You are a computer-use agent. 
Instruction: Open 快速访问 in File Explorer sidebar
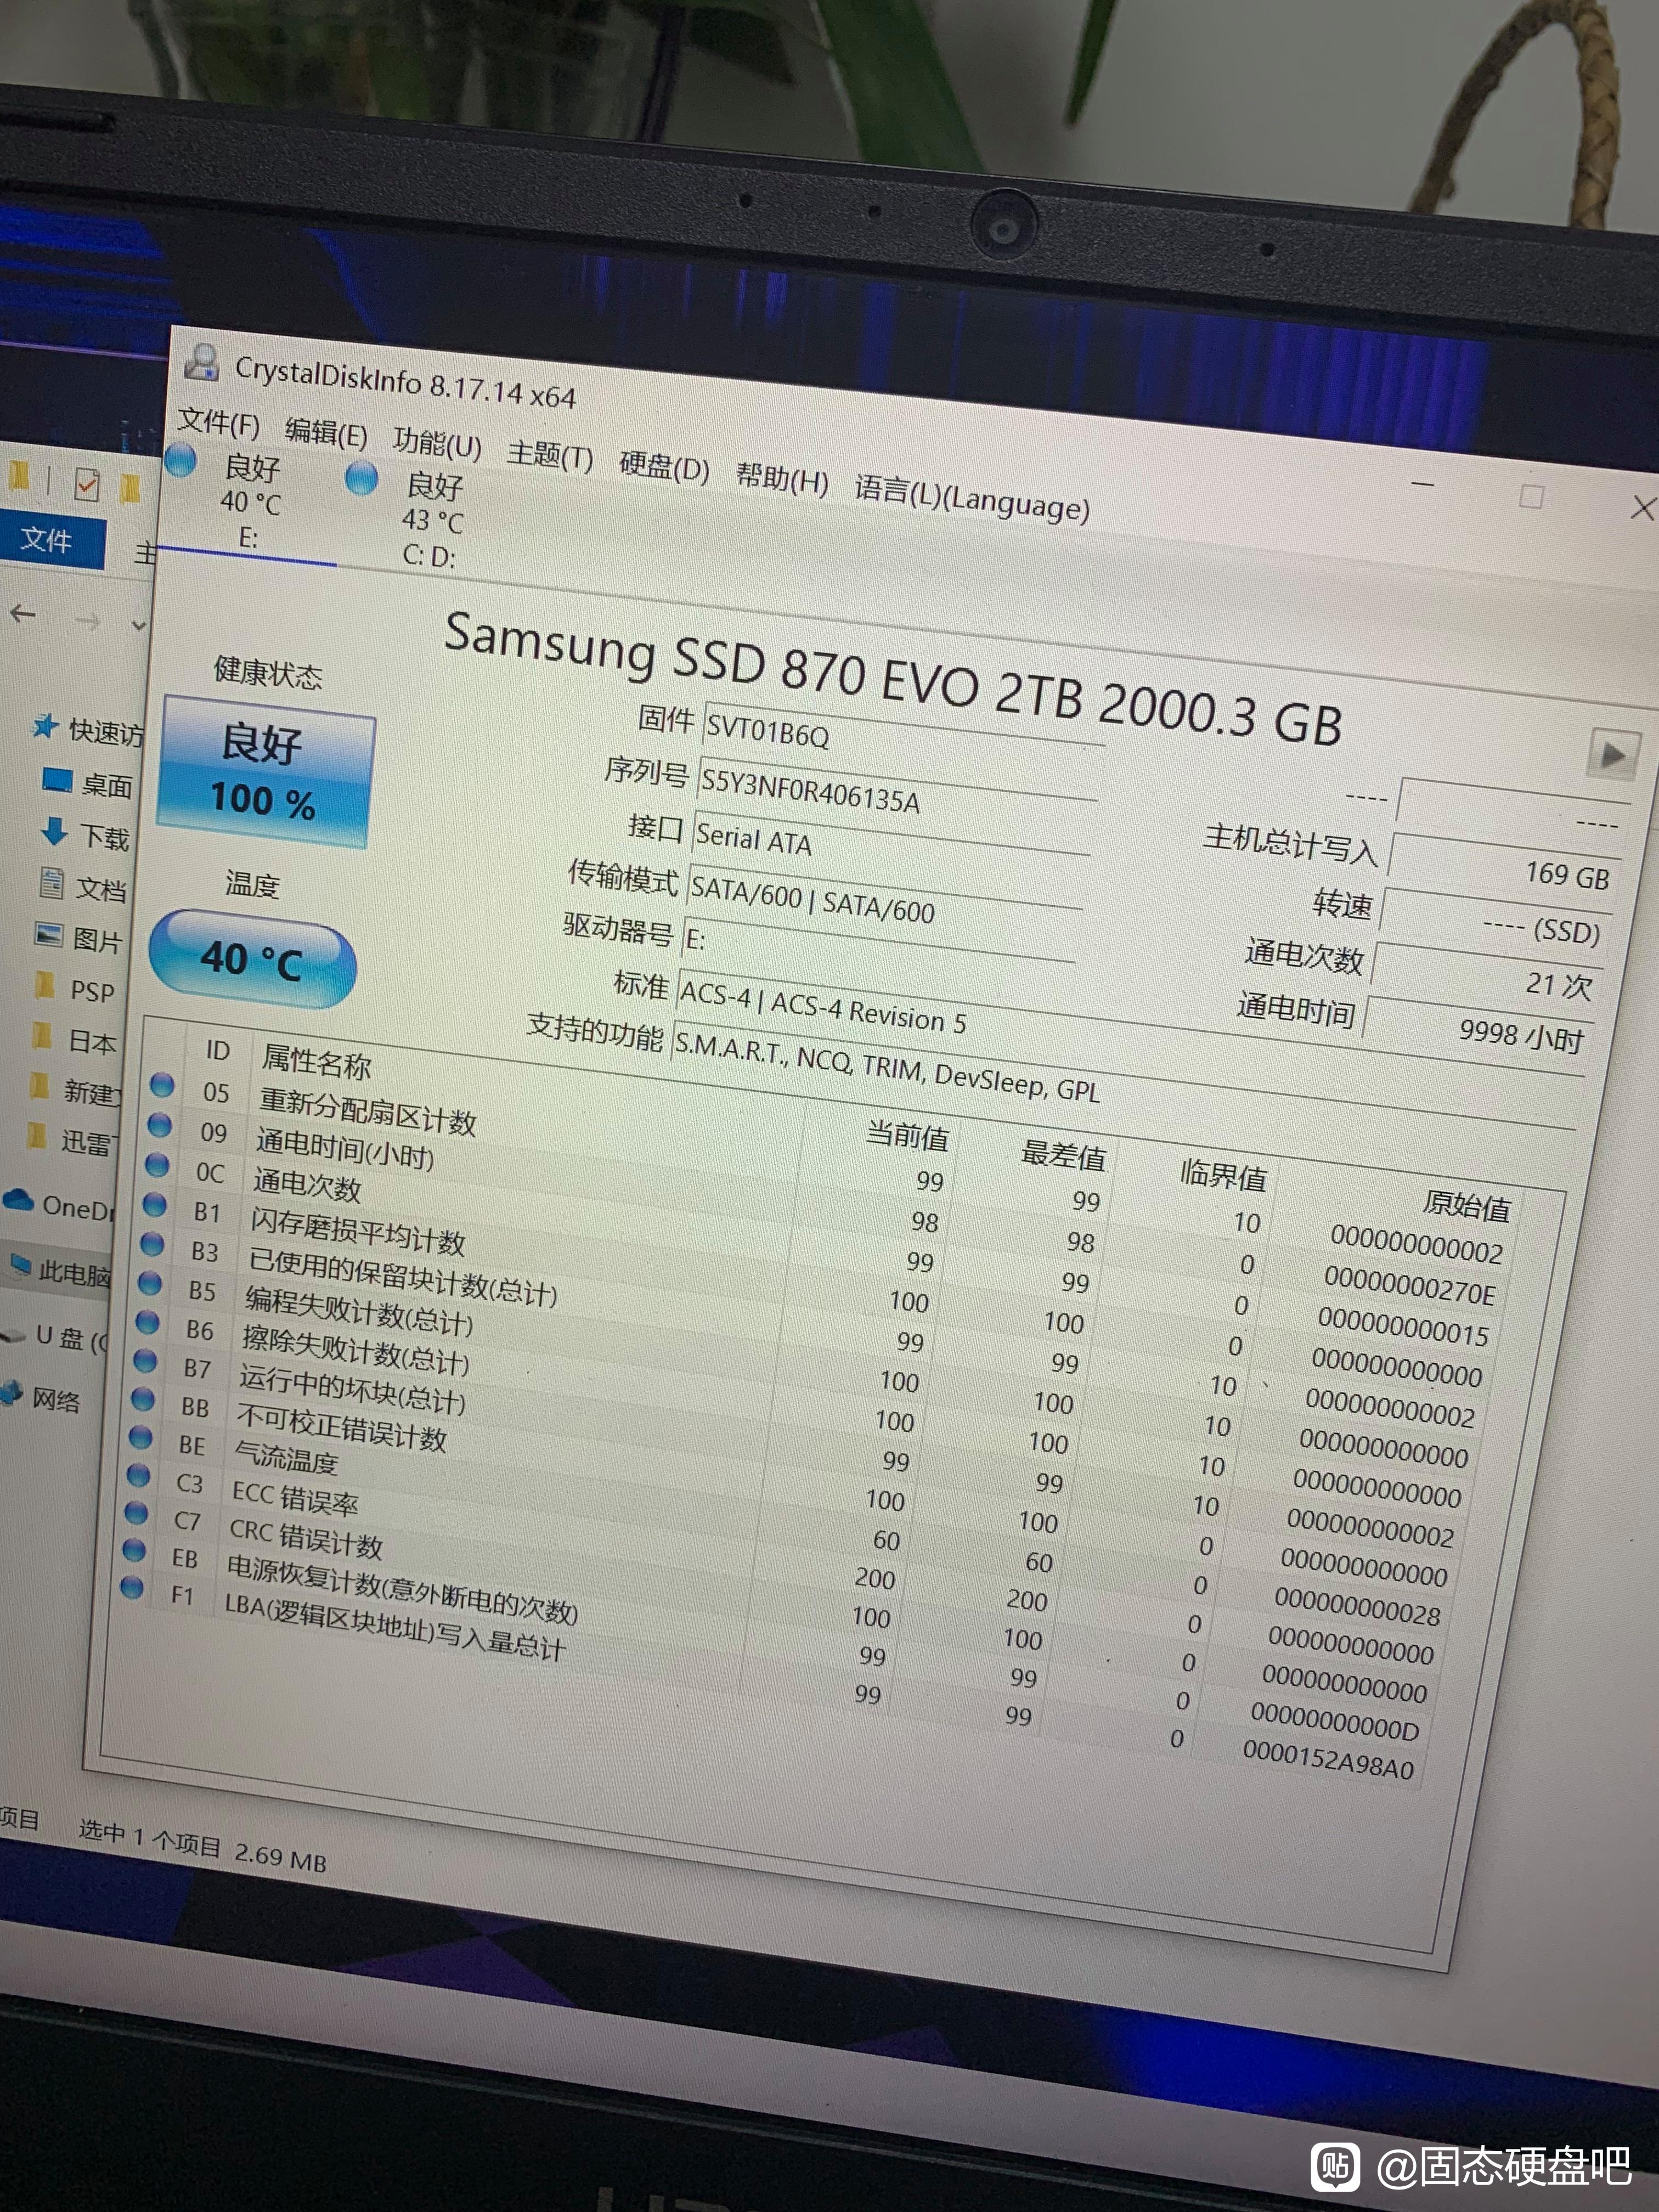tap(88, 730)
